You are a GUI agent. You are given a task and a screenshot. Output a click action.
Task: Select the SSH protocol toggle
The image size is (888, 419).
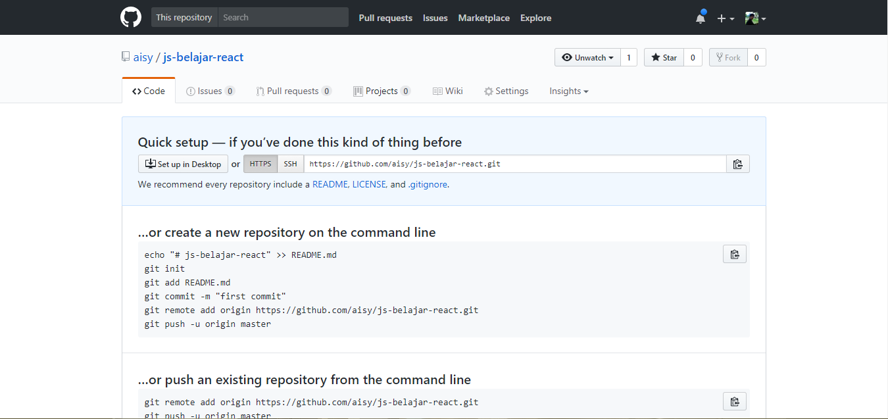coord(290,164)
